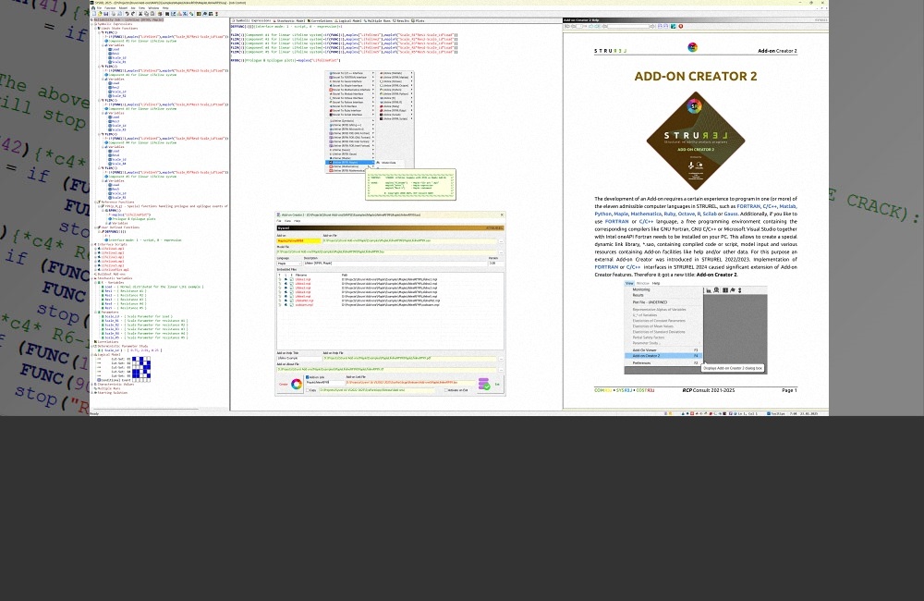Image resolution: width=924 pixels, height=601 pixels.
Task: Toggle the Add-on Link checkbox
Action: (x=308, y=377)
